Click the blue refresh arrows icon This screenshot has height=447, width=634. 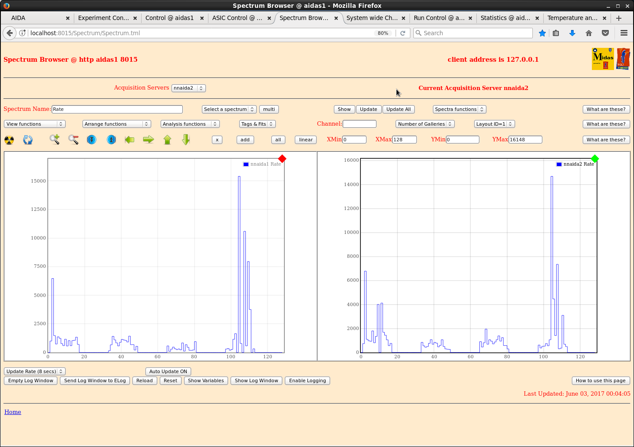pyautogui.click(x=28, y=140)
